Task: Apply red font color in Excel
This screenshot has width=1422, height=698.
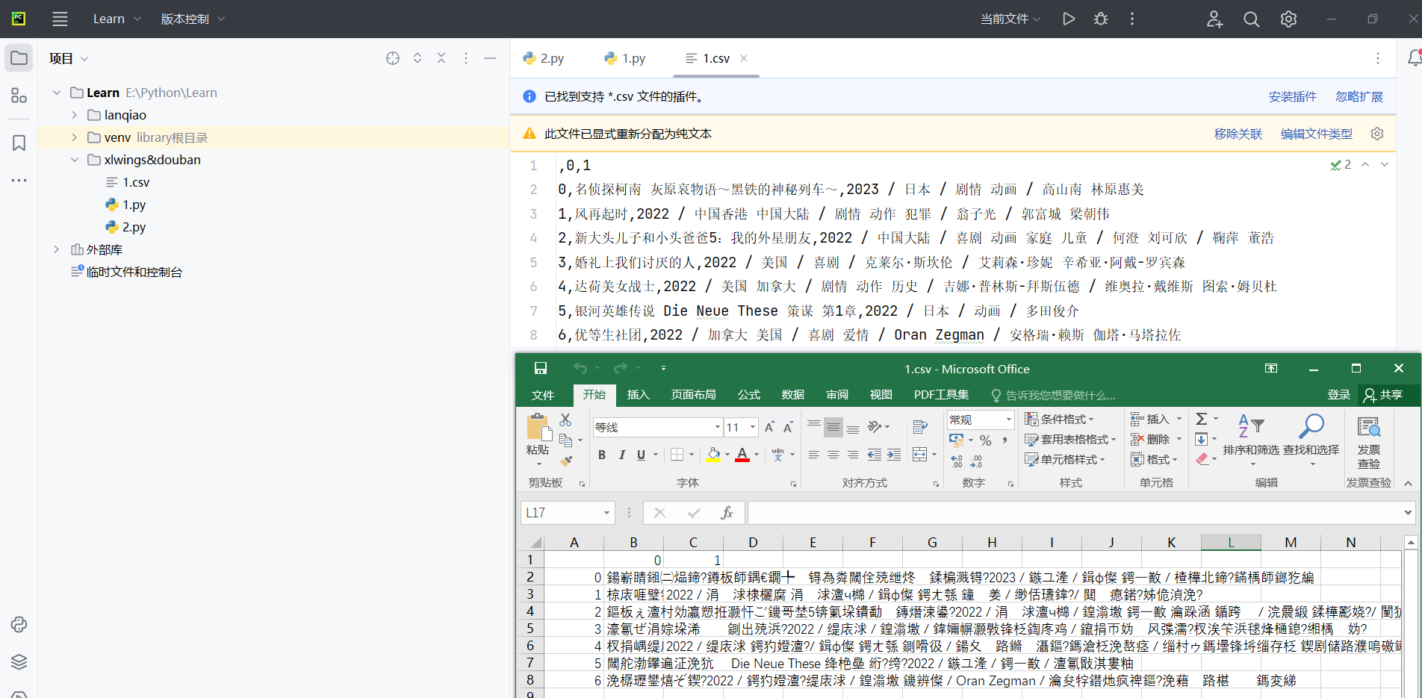Action: click(x=742, y=455)
